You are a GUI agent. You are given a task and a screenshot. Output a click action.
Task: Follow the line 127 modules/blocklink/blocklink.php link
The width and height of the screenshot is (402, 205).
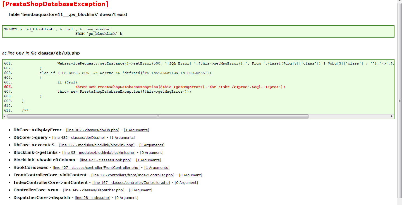[97, 145]
